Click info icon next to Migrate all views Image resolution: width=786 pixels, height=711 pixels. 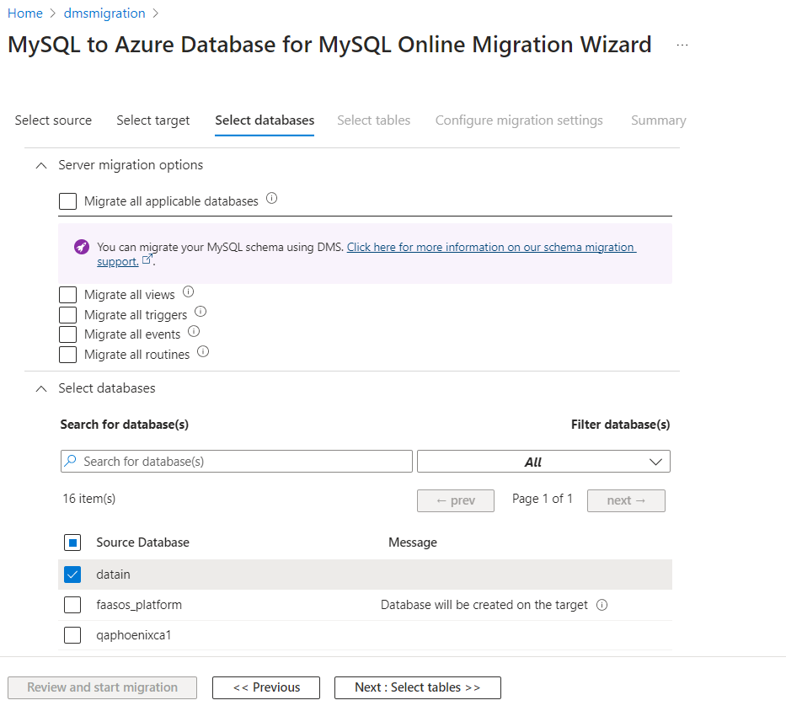coord(188,292)
